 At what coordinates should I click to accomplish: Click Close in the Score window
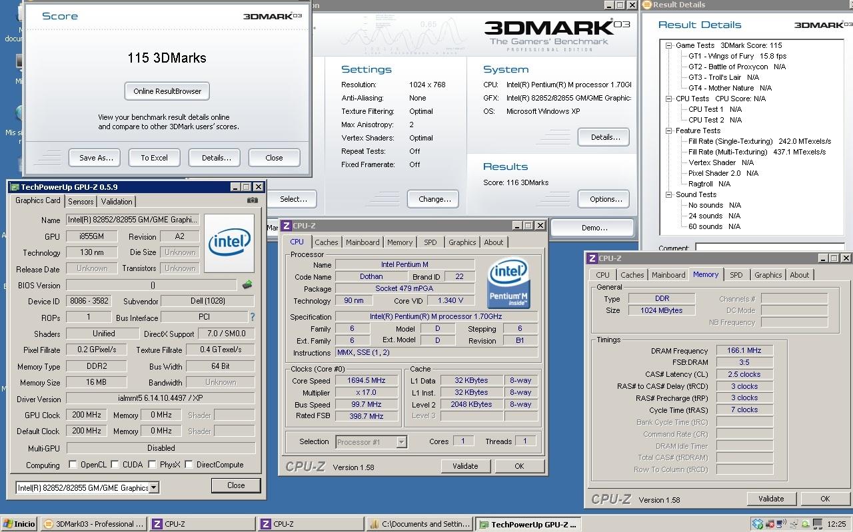point(274,158)
